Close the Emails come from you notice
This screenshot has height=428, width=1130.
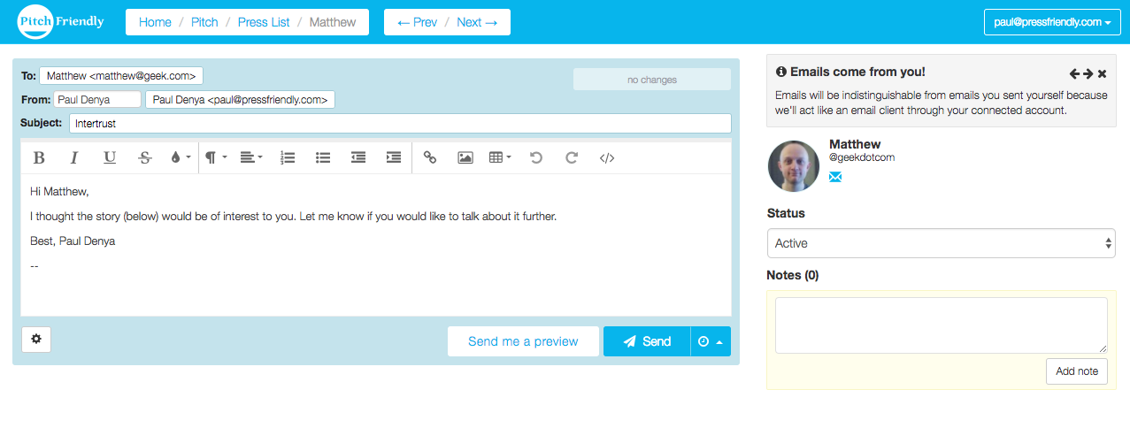tap(1103, 74)
